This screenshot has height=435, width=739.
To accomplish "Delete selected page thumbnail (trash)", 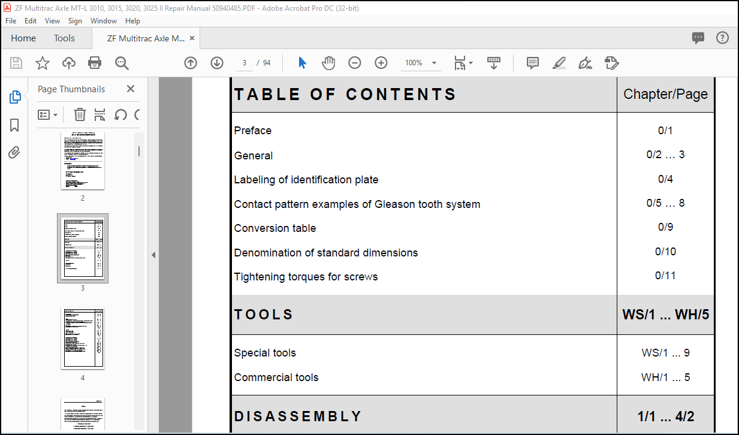I will point(80,114).
